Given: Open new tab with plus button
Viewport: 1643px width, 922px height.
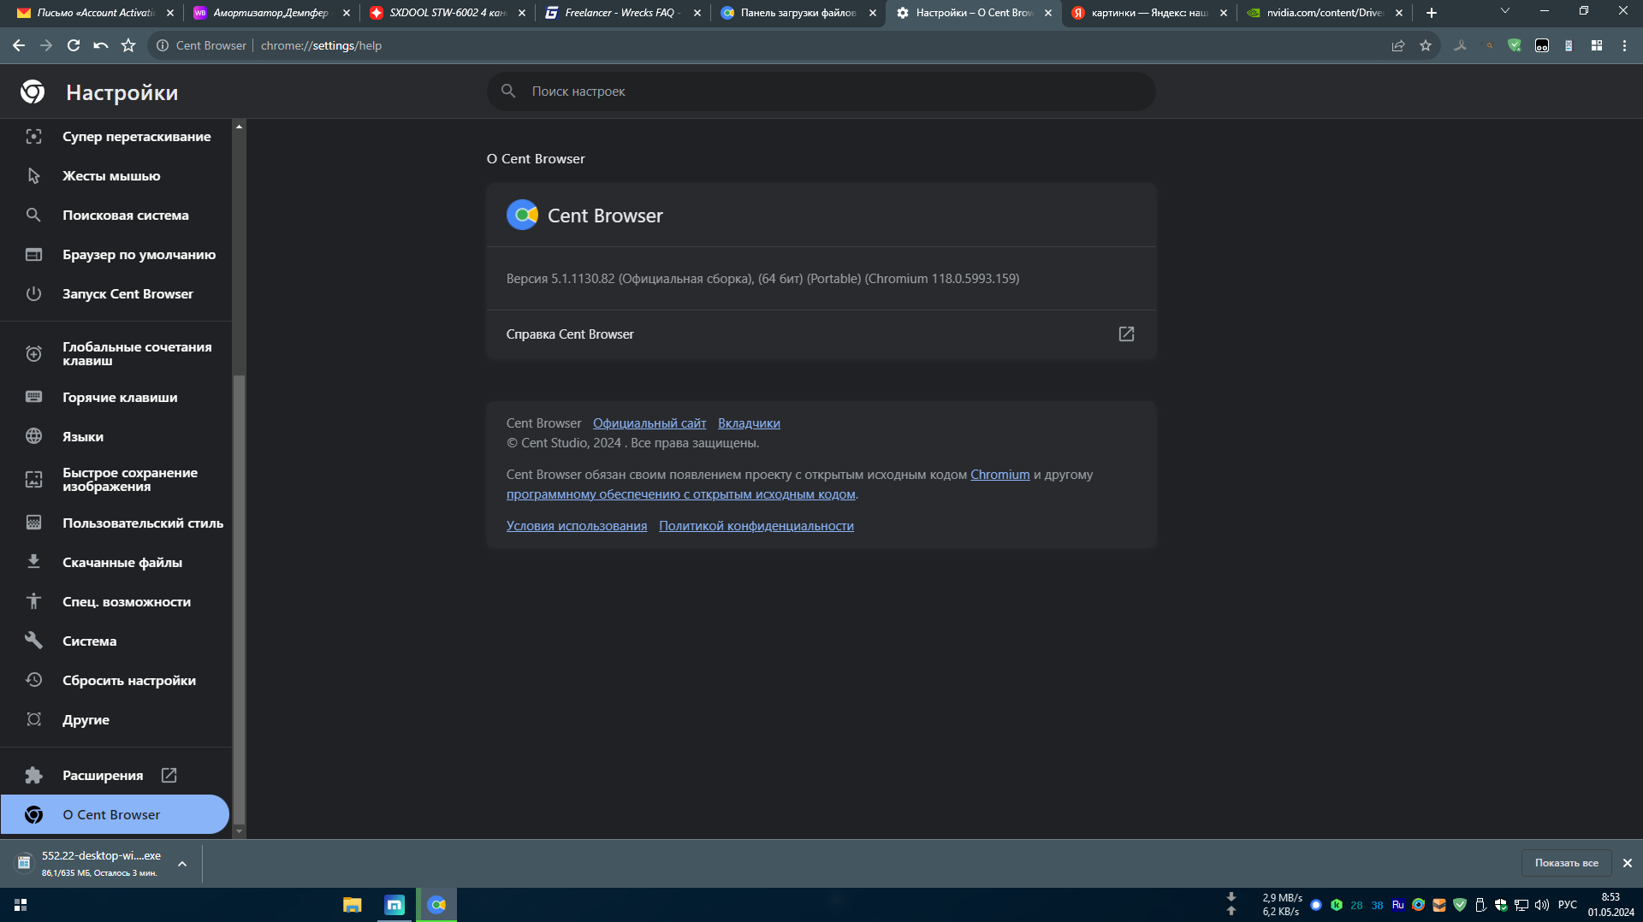Looking at the screenshot, I should [x=1432, y=13].
